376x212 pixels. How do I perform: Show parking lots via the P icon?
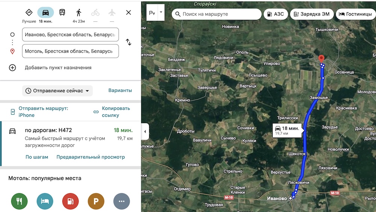pyautogui.click(x=96, y=201)
